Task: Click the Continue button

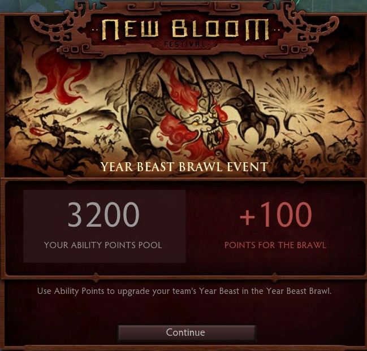Action: coord(187,332)
